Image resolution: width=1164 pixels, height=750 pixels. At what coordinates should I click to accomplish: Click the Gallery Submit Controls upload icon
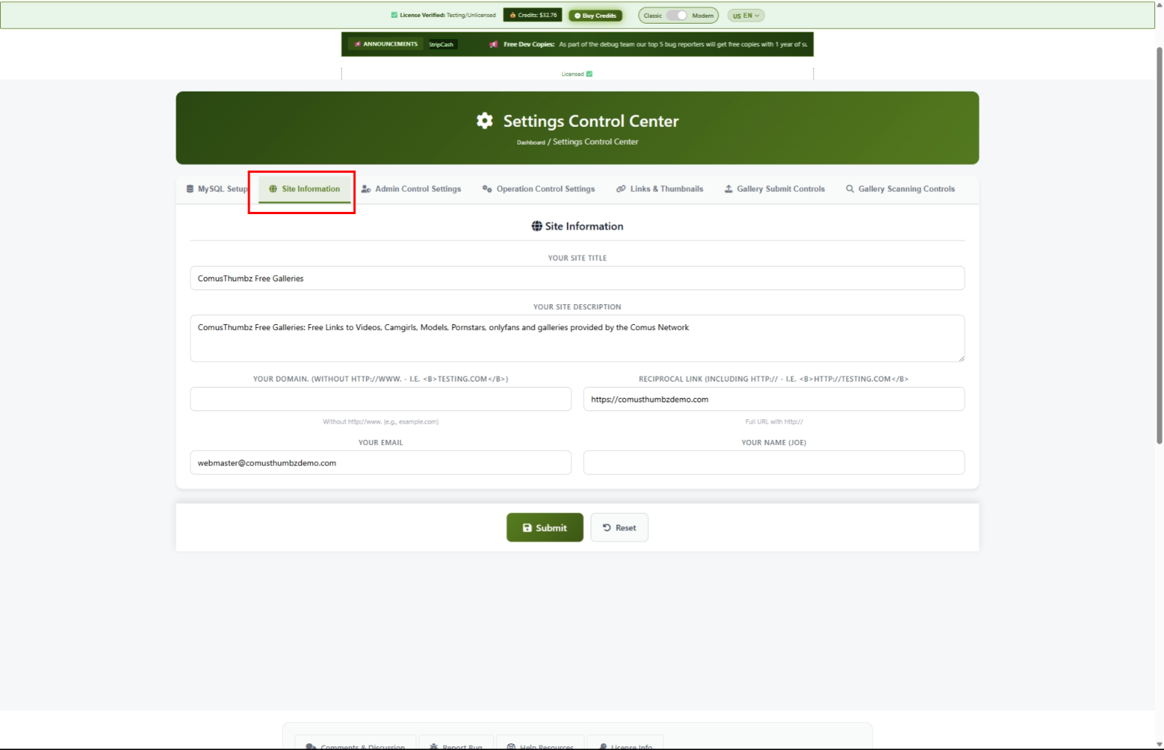[728, 189]
